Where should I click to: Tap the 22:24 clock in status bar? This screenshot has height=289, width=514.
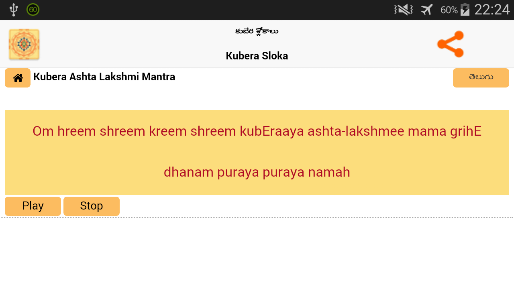(492, 10)
